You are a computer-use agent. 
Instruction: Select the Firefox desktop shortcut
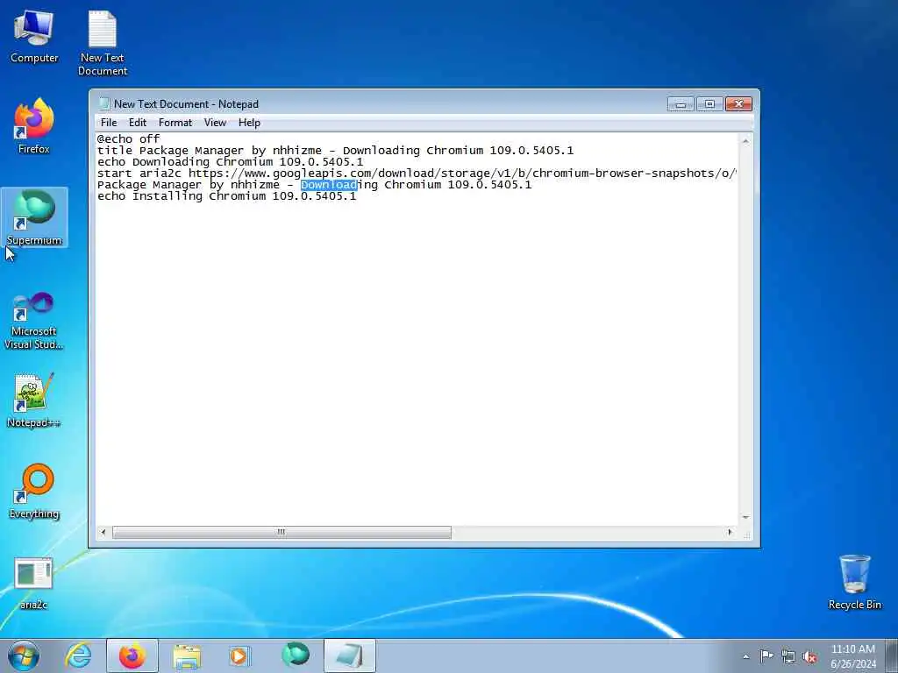click(34, 126)
